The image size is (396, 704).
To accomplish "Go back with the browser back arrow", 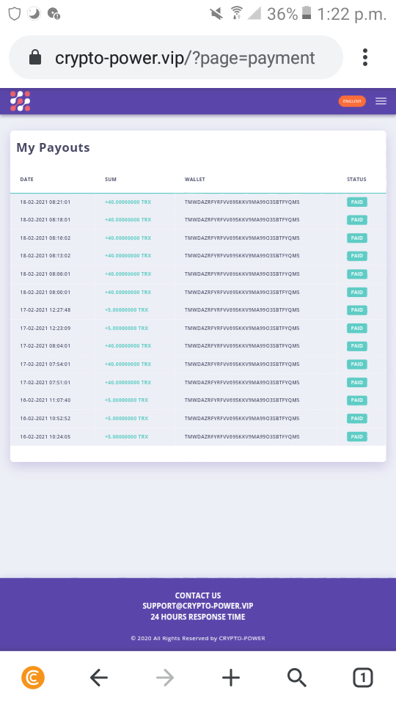I will pos(99,678).
